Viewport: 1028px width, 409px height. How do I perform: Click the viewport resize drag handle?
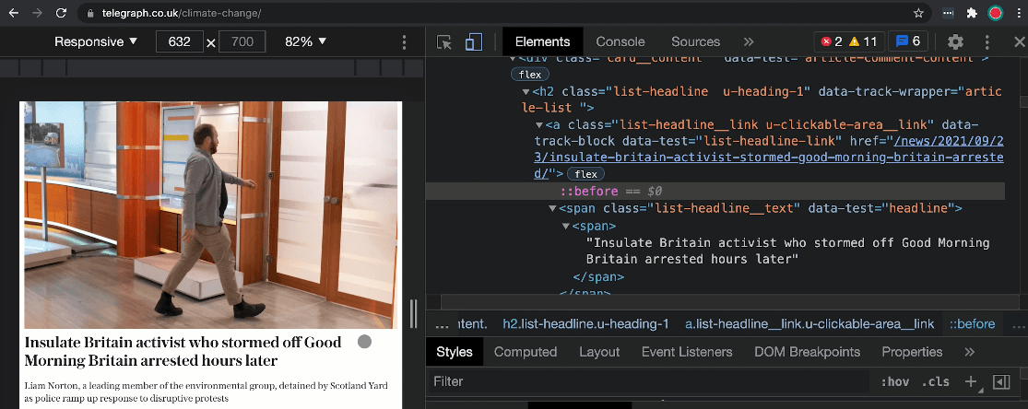[x=413, y=313]
